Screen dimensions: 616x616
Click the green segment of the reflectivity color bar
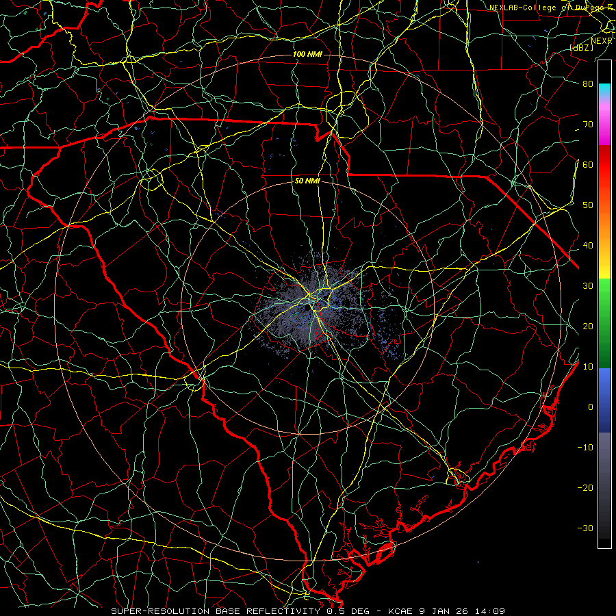click(x=604, y=323)
